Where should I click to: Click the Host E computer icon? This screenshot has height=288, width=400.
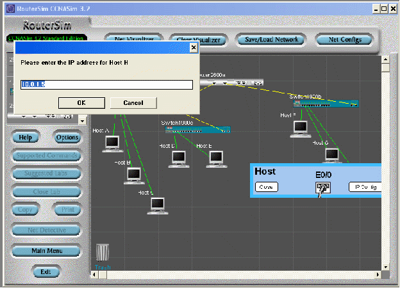pyautogui.click(x=216, y=159)
